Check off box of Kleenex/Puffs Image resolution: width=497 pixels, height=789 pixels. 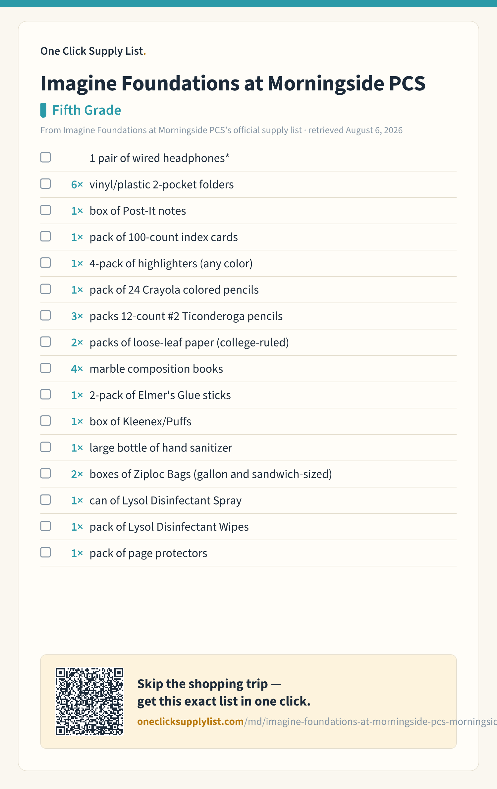coord(45,421)
